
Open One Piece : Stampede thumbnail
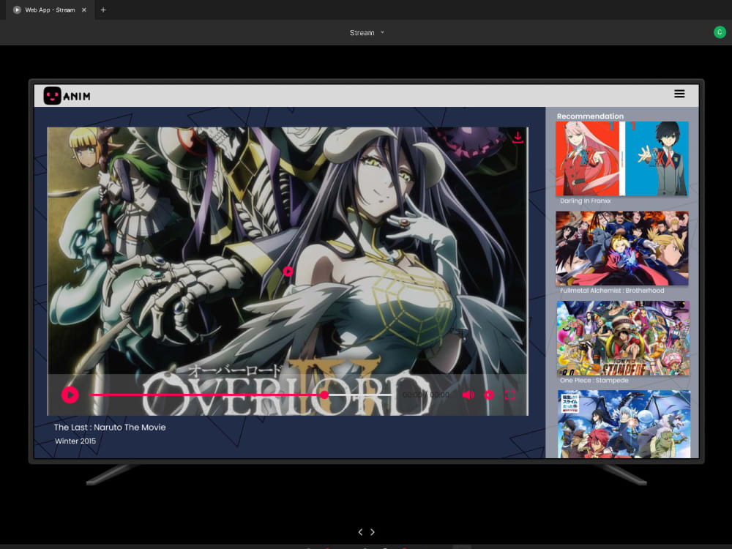(623, 338)
